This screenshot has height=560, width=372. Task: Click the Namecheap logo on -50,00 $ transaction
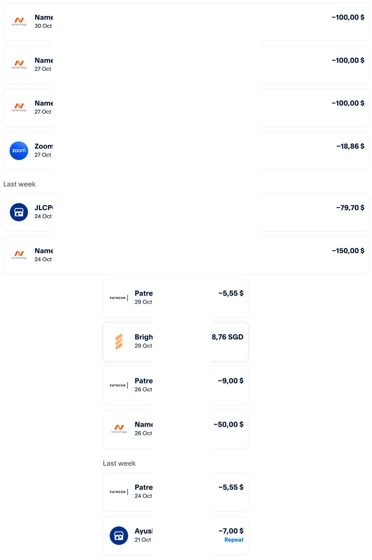(x=119, y=429)
